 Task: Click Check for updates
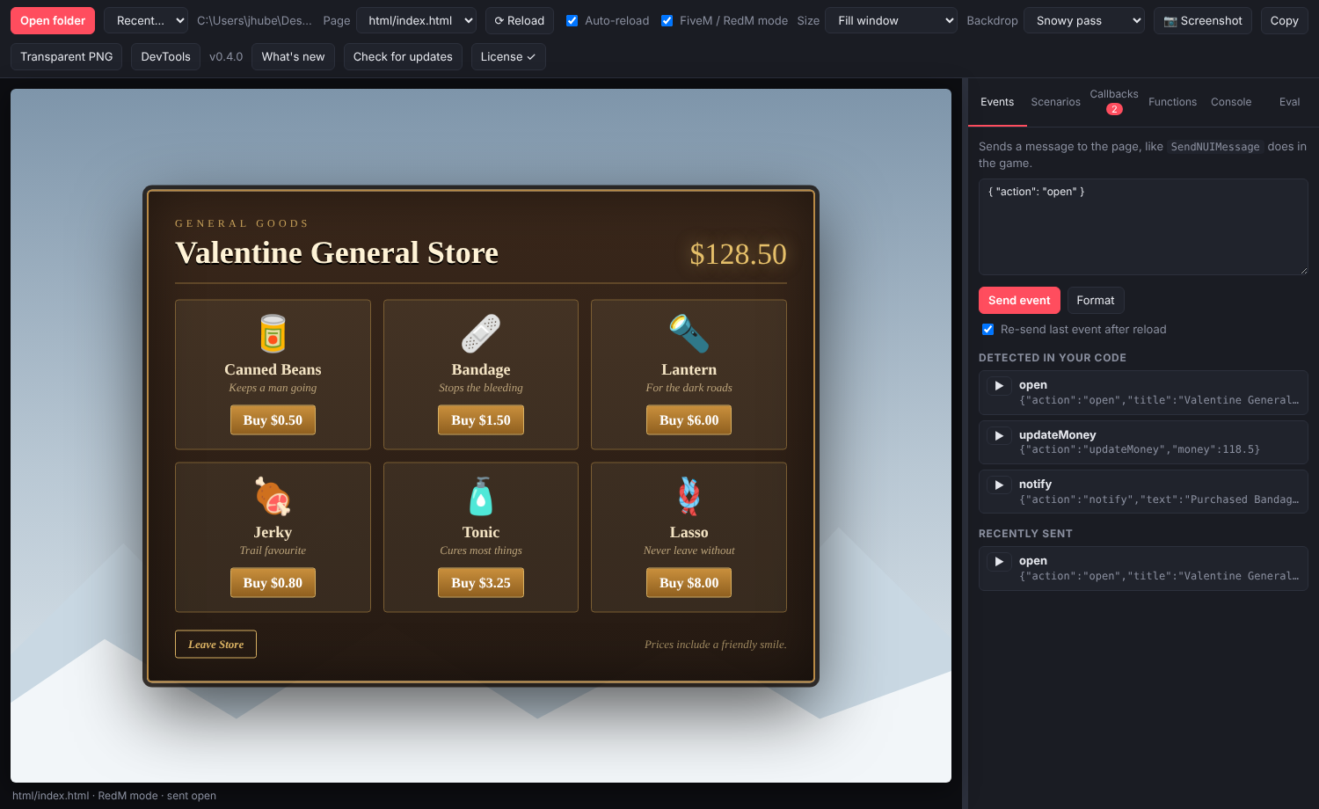403,56
